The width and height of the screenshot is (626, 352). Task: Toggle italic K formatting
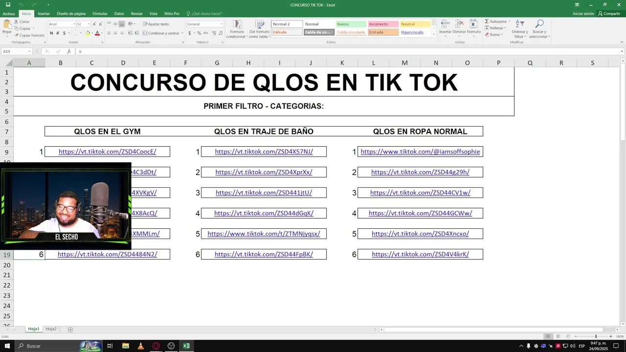coord(58,33)
